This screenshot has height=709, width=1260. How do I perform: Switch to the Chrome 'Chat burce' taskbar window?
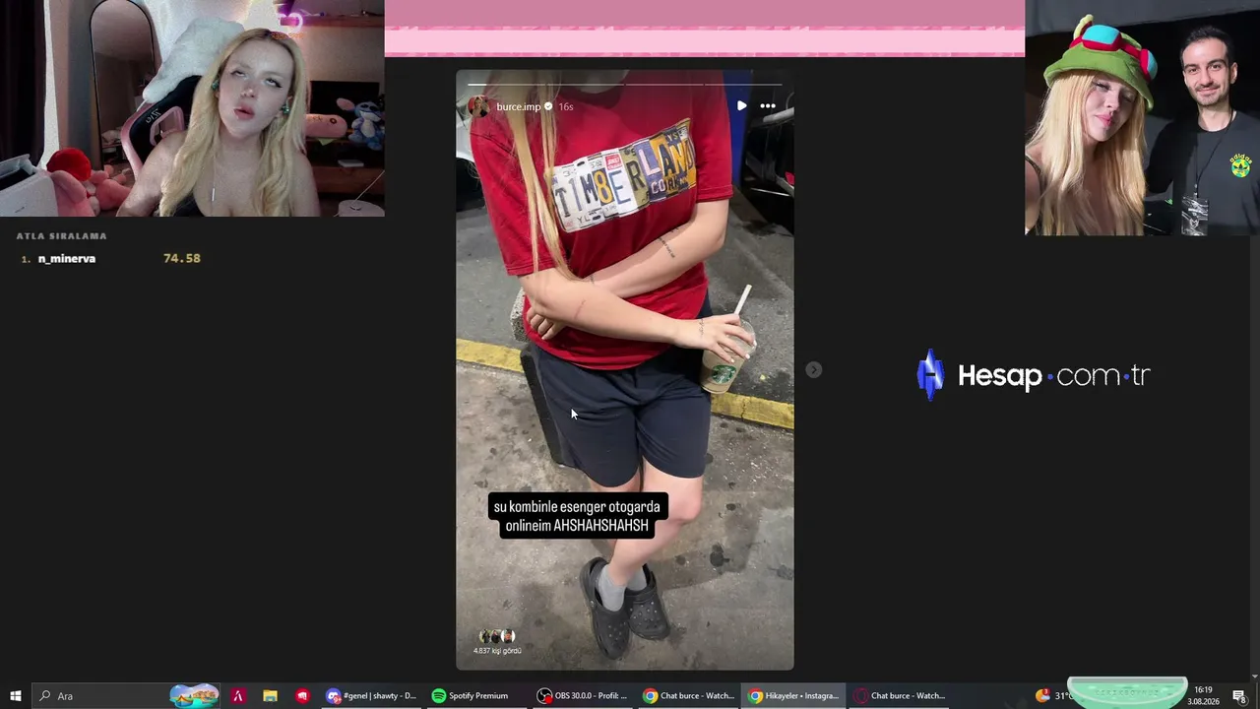coord(688,696)
